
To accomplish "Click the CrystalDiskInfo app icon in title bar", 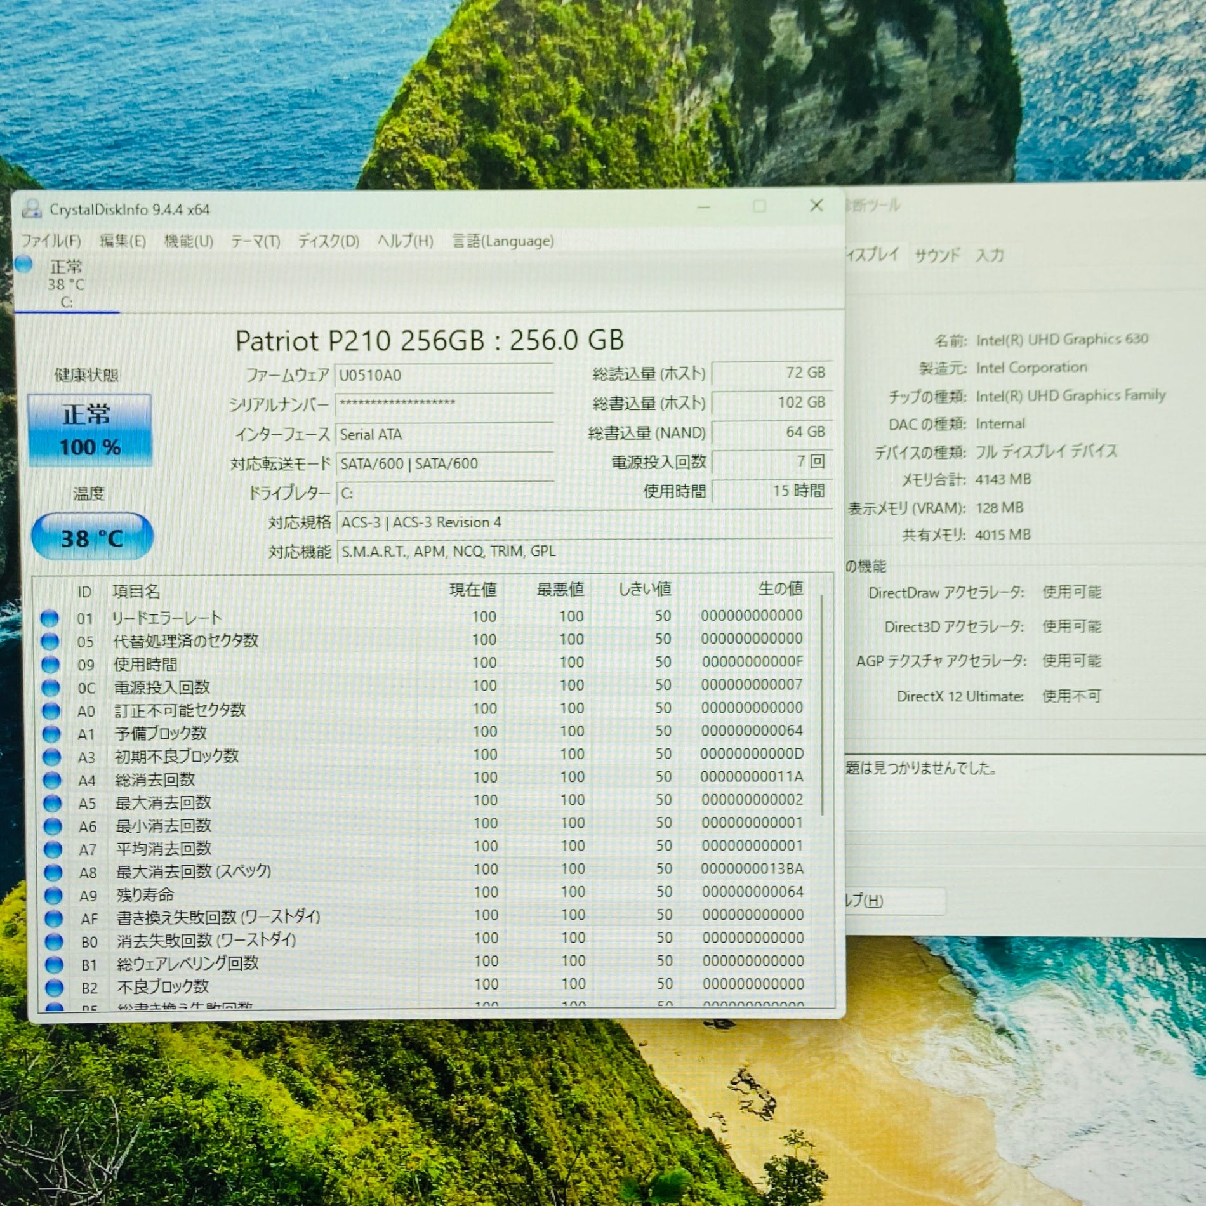I will pyautogui.click(x=32, y=208).
